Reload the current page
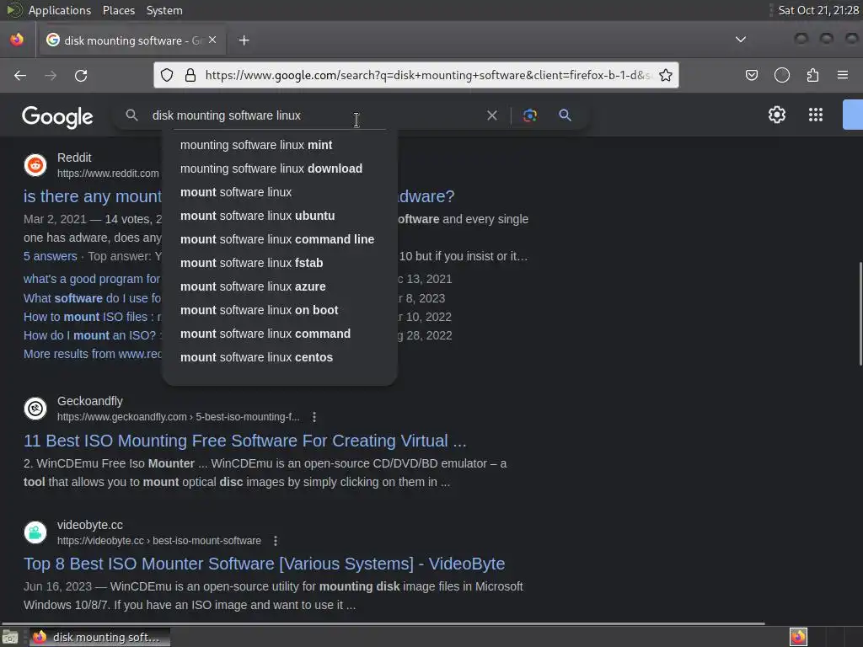The height and width of the screenshot is (647, 863). tap(81, 75)
